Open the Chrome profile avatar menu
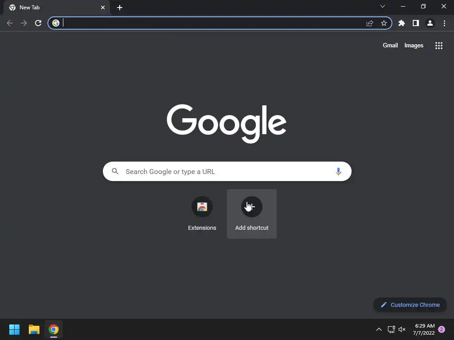454x340 pixels. 430,23
